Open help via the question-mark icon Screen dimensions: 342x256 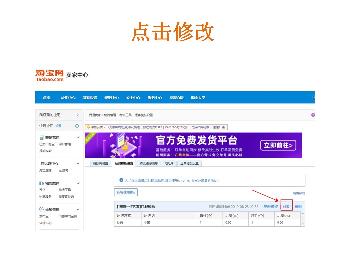click(x=313, y=115)
